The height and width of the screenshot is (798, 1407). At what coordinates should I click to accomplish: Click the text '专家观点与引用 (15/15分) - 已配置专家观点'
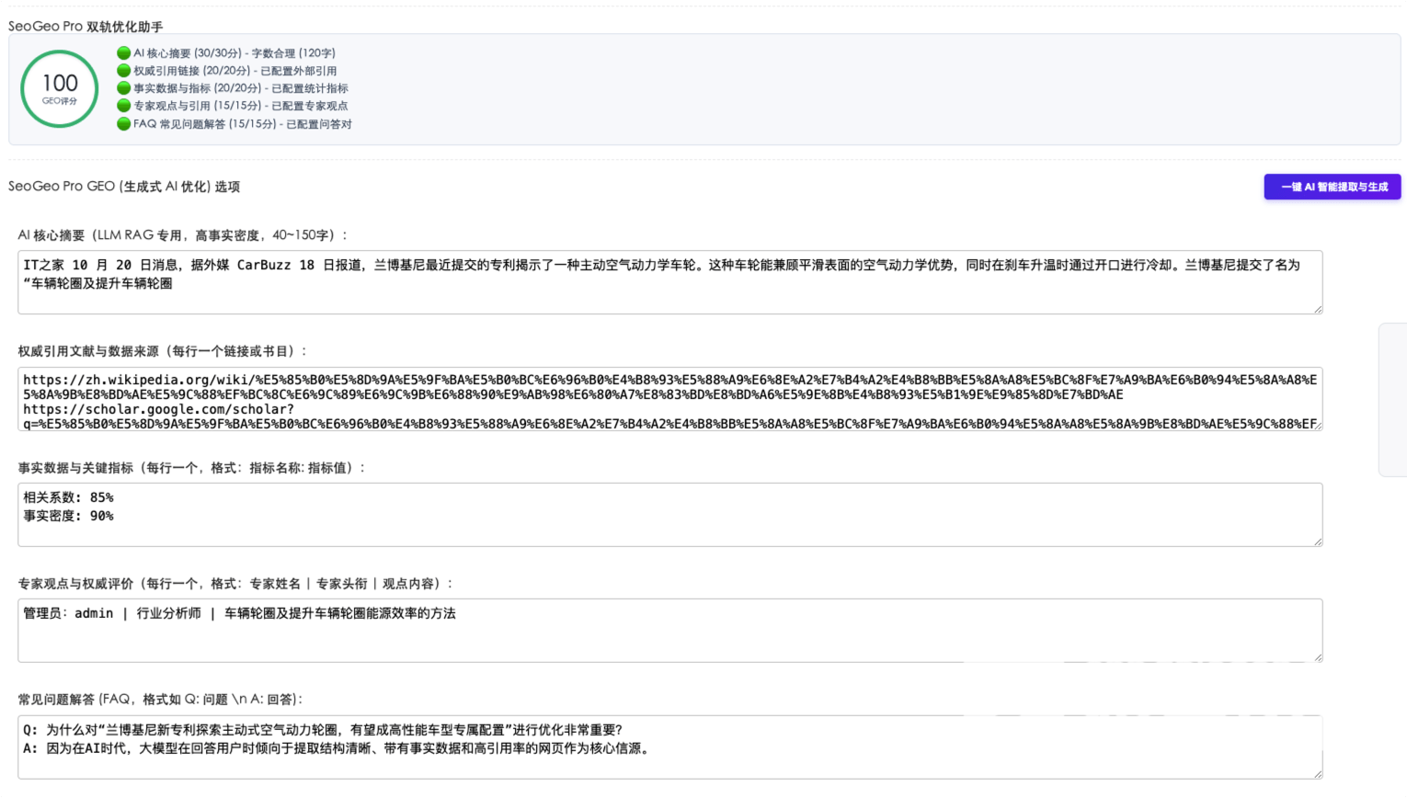coord(241,106)
